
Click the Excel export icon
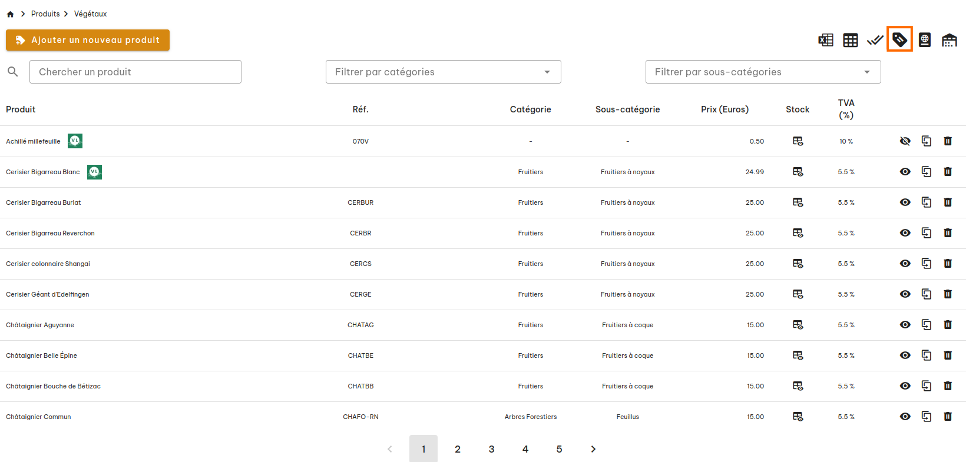(x=826, y=40)
